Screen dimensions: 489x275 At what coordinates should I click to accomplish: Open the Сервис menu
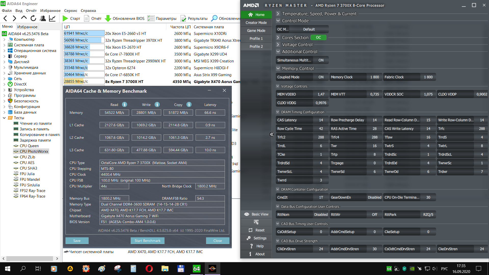pyautogui.click(x=71, y=11)
